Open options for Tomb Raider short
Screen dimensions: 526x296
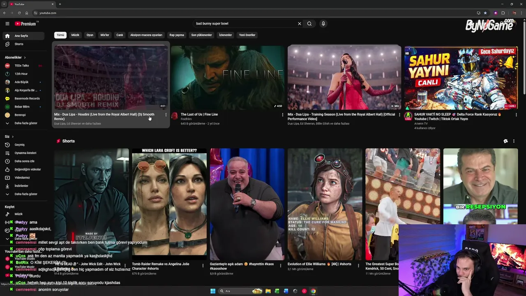pos(203,266)
